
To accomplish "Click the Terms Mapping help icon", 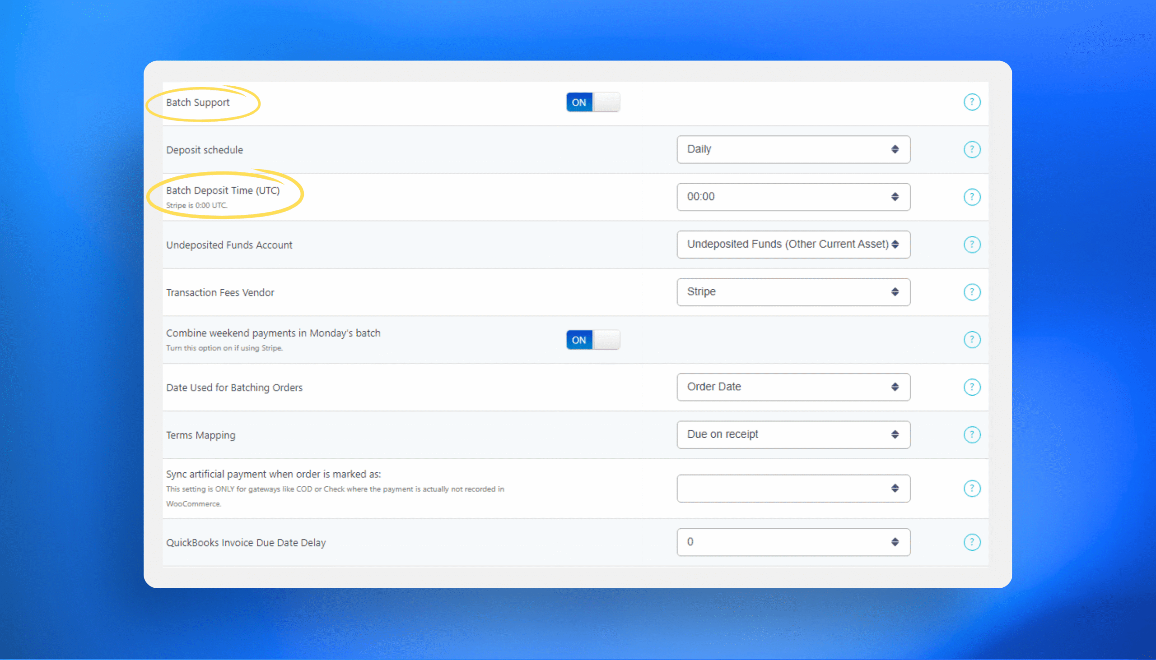I will (972, 434).
